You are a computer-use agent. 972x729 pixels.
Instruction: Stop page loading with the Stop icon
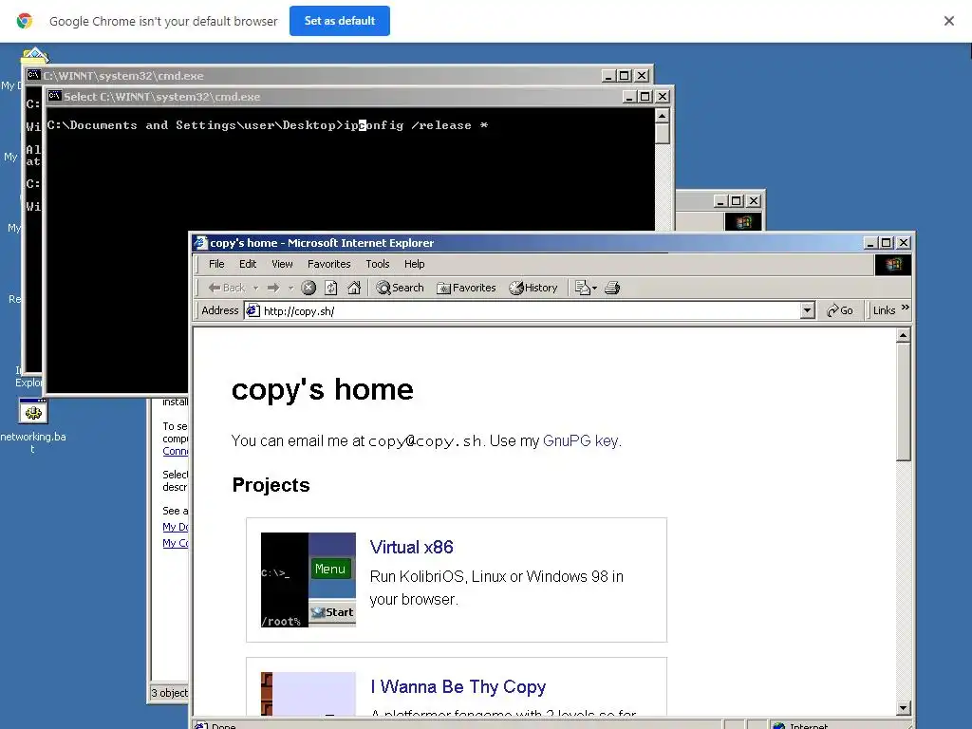pos(308,288)
